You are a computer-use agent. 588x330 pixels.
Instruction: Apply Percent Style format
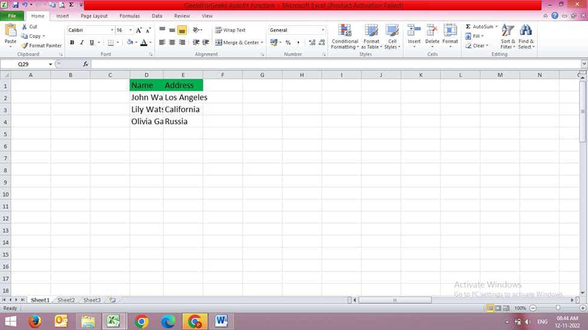[x=288, y=43]
